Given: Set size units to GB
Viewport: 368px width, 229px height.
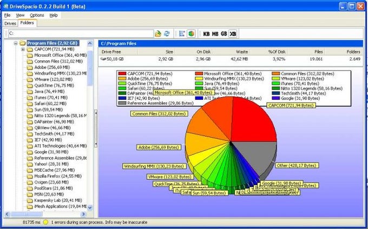Looking at the screenshot, I should pyautogui.click(x=224, y=34).
